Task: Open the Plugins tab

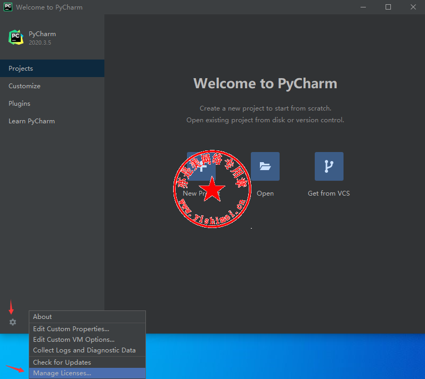Action: pyautogui.click(x=52, y=103)
